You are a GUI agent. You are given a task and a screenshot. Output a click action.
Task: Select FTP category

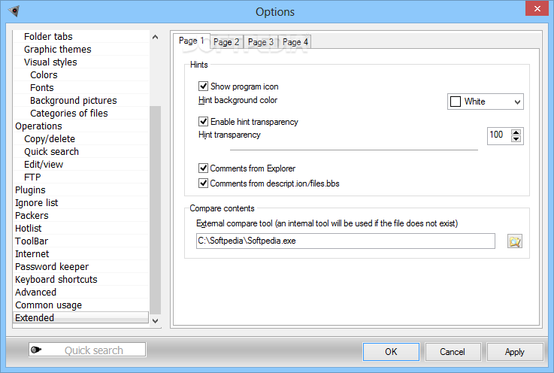click(81, 177)
